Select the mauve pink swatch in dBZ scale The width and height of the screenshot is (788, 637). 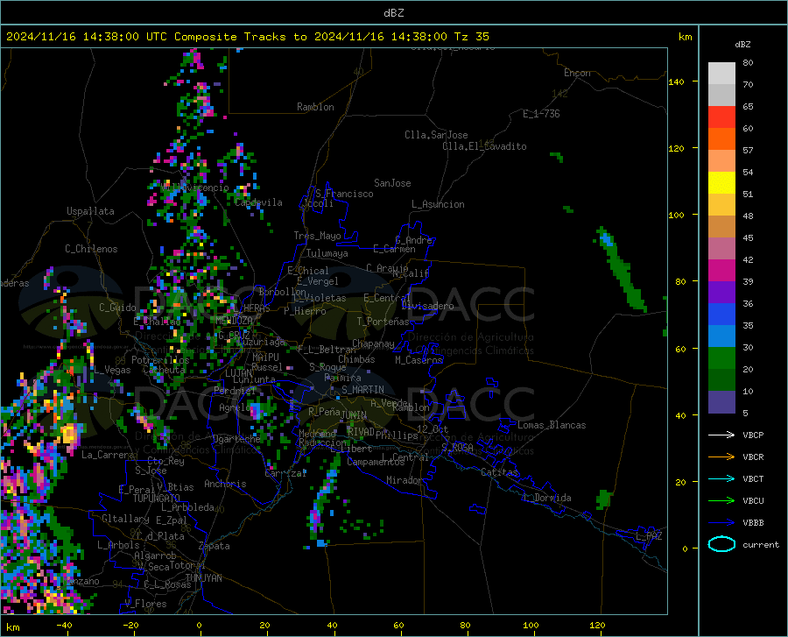click(721, 249)
